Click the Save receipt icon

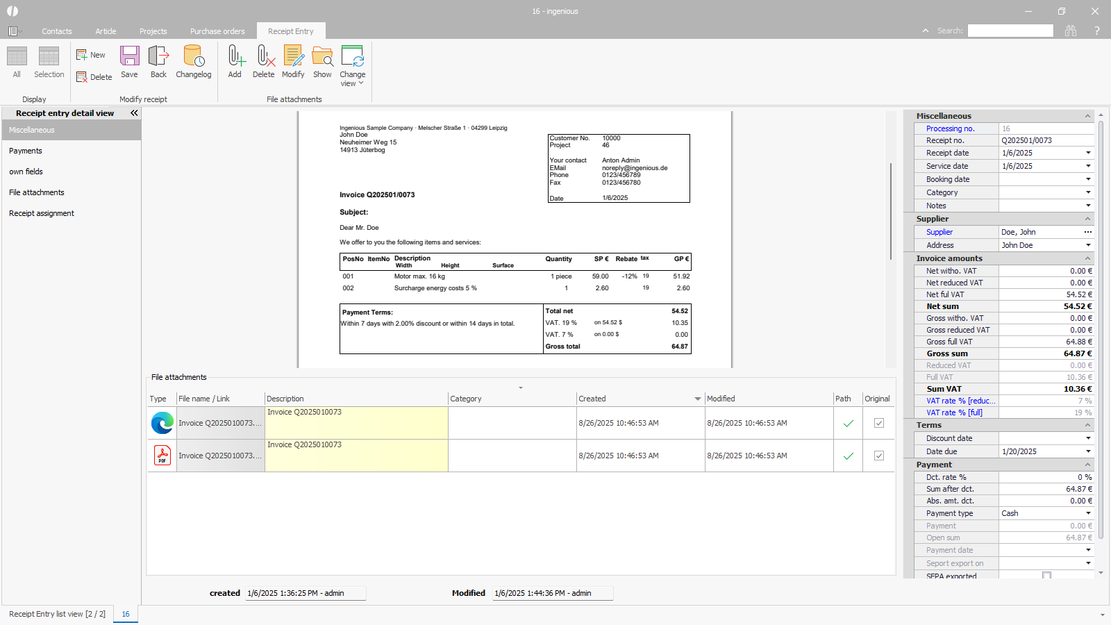tap(129, 57)
